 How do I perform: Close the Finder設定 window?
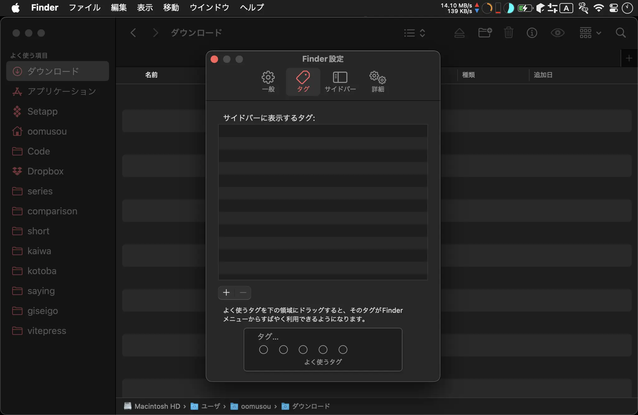coord(214,59)
